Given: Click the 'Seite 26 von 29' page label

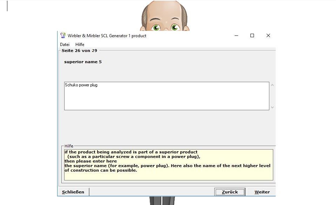Looking at the screenshot, I should pyautogui.click(x=79, y=51).
